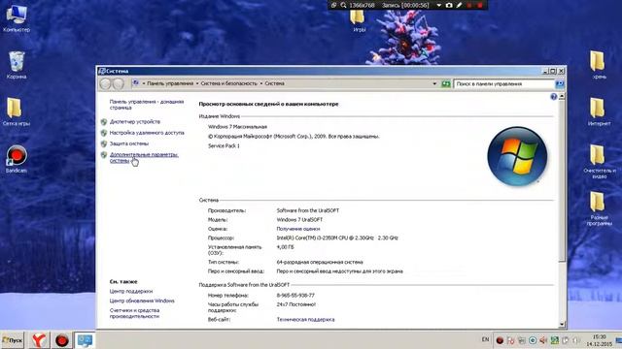Screen dimensions: 622x349
Task: Click the pencil draw icon in Bandicam bar
Action: tap(459, 5)
